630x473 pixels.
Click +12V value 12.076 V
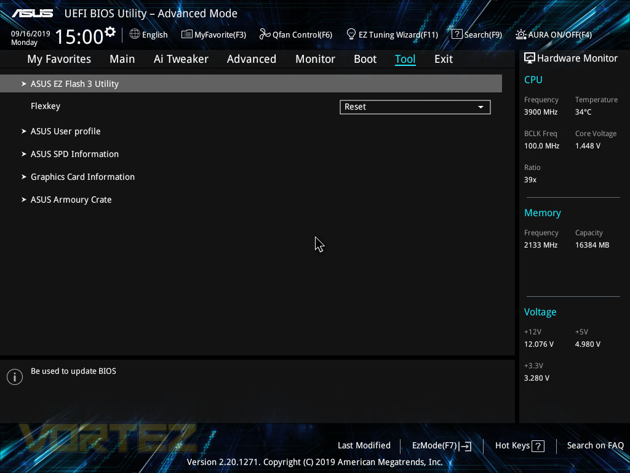coord(539,344)
